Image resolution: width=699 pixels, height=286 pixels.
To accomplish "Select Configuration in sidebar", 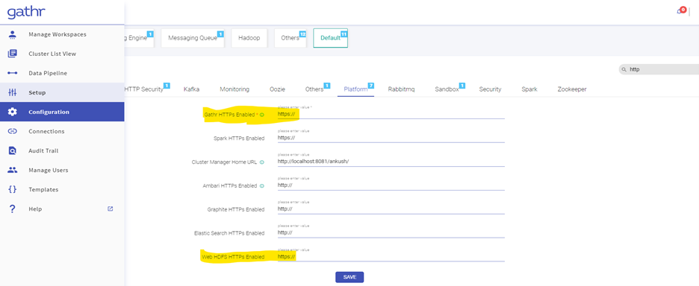I will coord(62,112).
